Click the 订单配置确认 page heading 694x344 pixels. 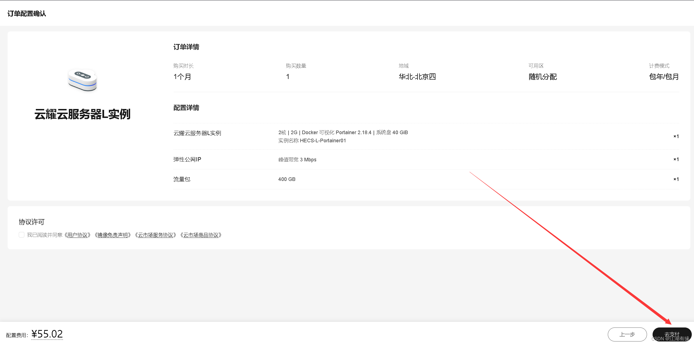(27, 13)
